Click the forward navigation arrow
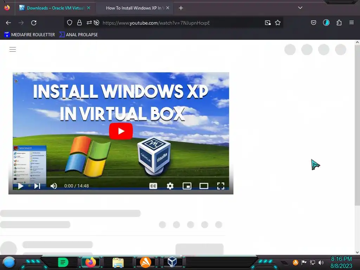360x270 pixels. point(21,23)
